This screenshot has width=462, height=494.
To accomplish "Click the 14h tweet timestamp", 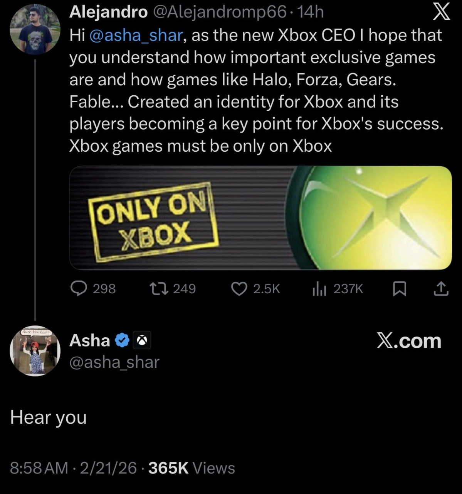I will point(311,12).
